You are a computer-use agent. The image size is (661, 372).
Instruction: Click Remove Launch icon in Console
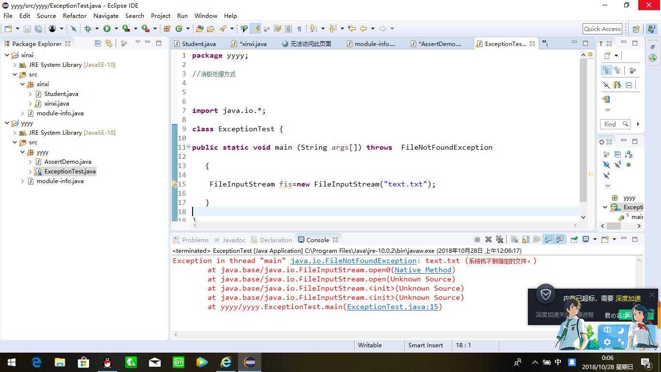[x=488, y=239]
